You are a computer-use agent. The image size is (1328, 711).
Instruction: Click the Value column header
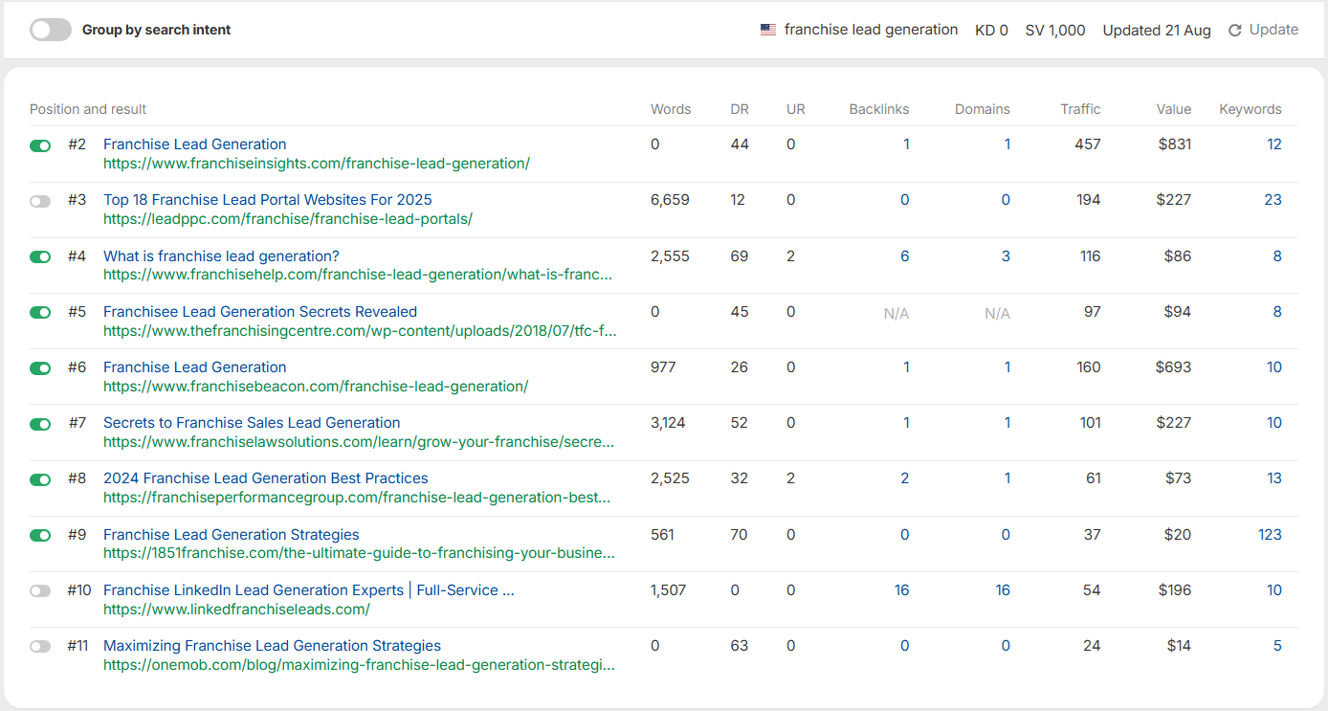point(1174,109)
